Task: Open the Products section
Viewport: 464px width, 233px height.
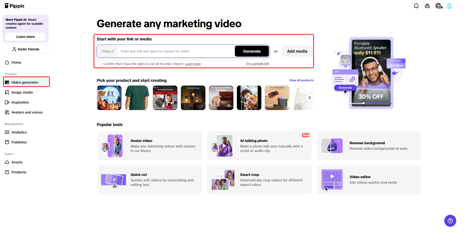Action: coord(19,172)
